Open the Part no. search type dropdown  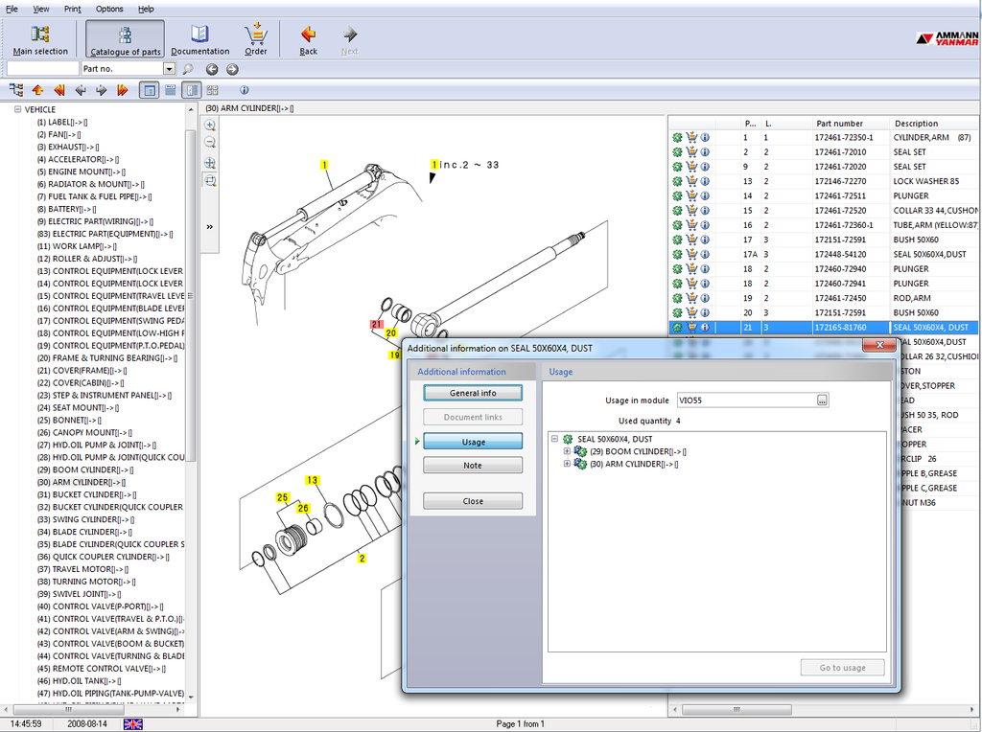pos(169,69)
